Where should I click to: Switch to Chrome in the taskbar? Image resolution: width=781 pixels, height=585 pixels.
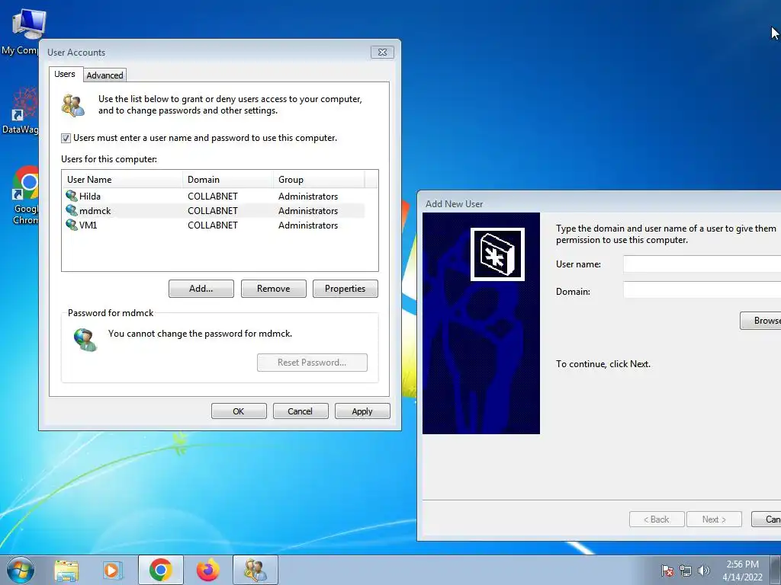(x=160, y=570)
